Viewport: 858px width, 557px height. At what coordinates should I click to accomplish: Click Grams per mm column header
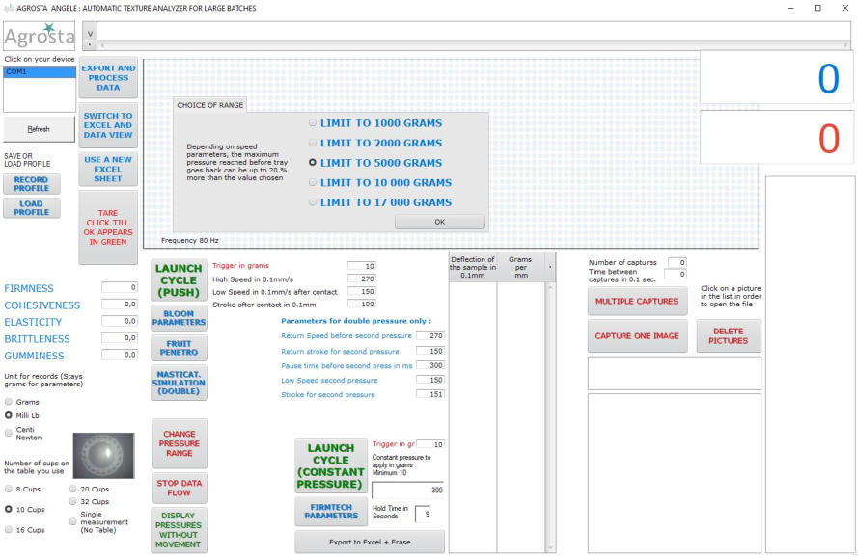click(520, 267)
